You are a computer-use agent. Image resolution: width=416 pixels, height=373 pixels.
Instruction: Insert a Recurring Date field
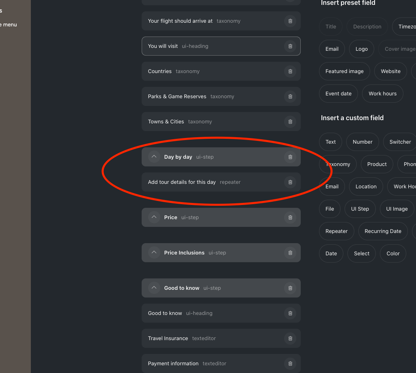[x=383, y=231]
